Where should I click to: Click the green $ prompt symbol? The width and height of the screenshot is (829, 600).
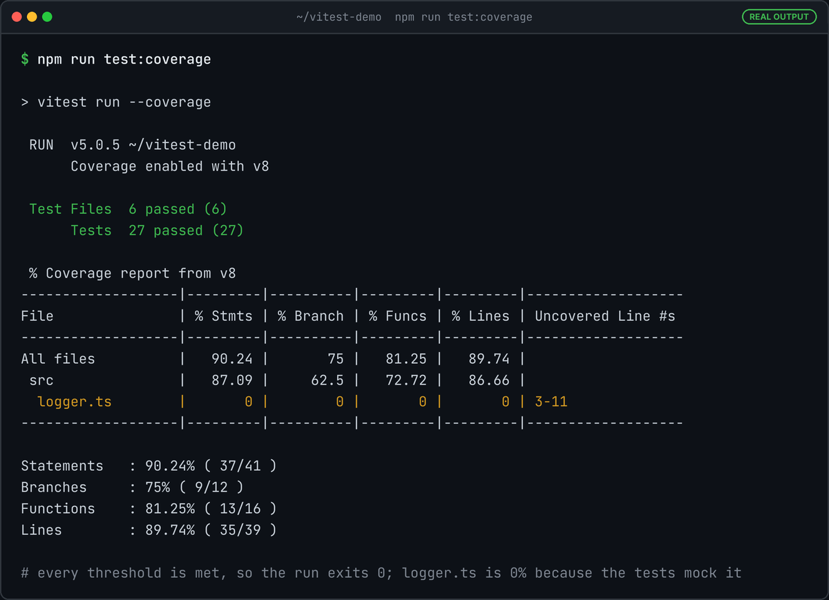(25, 59)
